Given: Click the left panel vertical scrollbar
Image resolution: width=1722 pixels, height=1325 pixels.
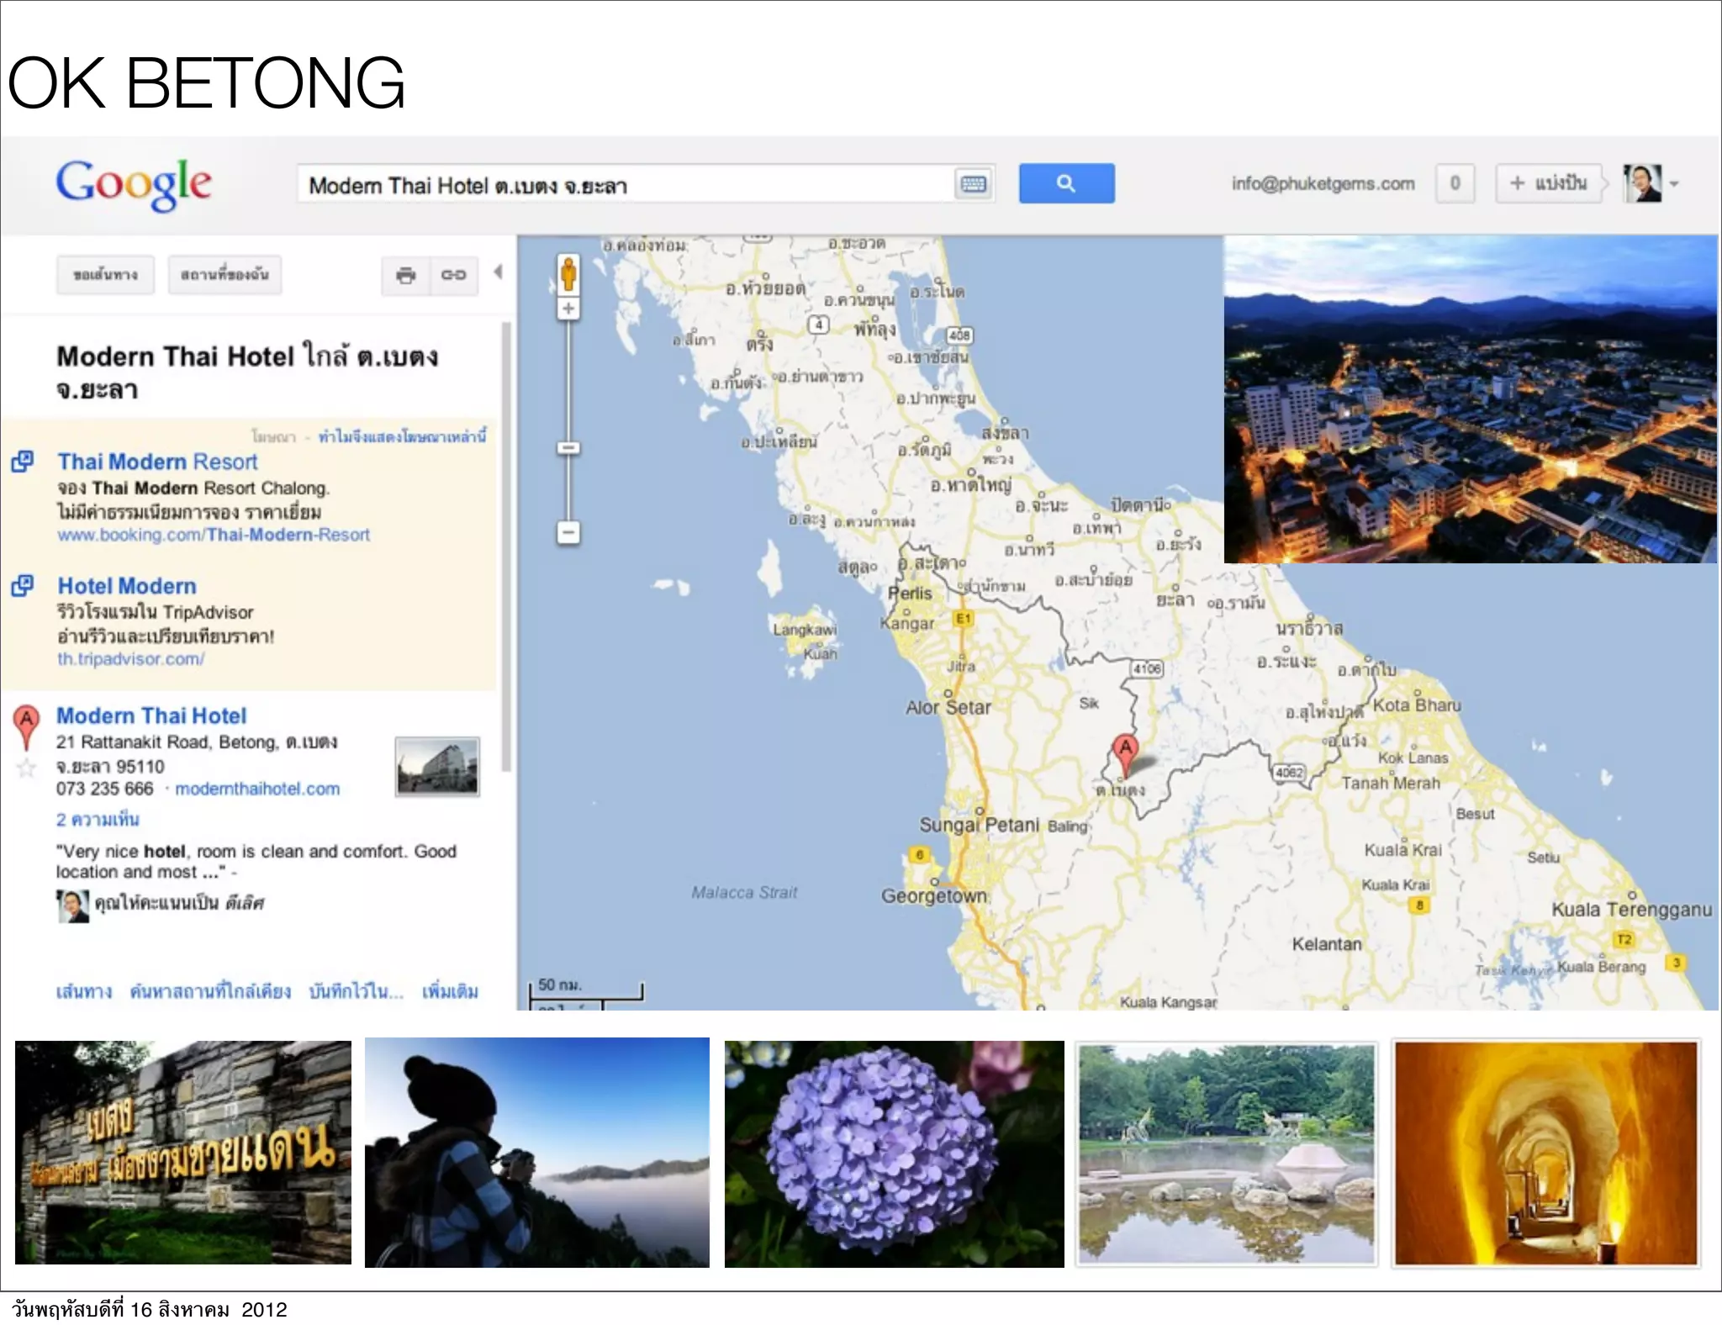Looking at the screenshot, I should pyautogui.click(x=506, y=546).
